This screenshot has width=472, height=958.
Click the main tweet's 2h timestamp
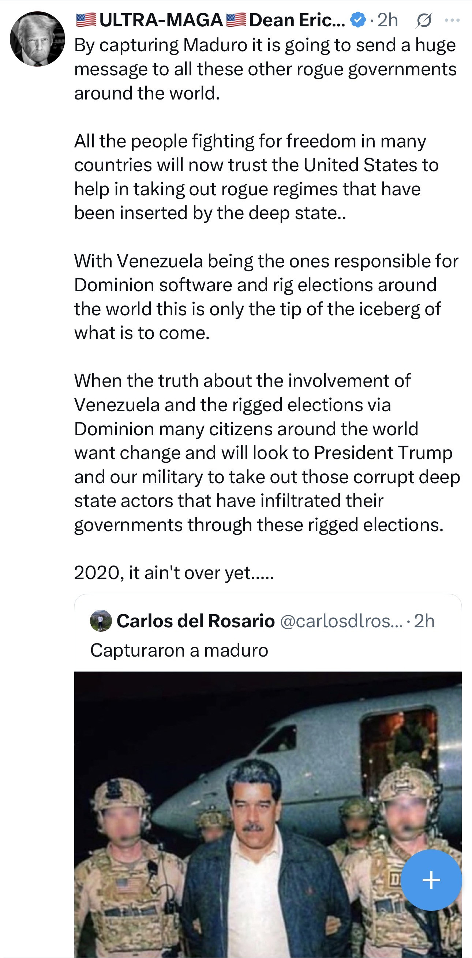pos(387,20)
